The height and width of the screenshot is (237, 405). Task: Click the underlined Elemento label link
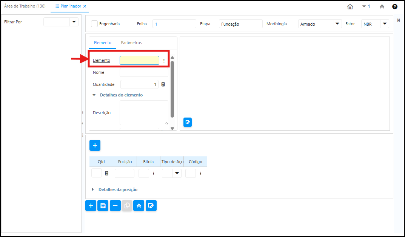(x=102, y=60)
